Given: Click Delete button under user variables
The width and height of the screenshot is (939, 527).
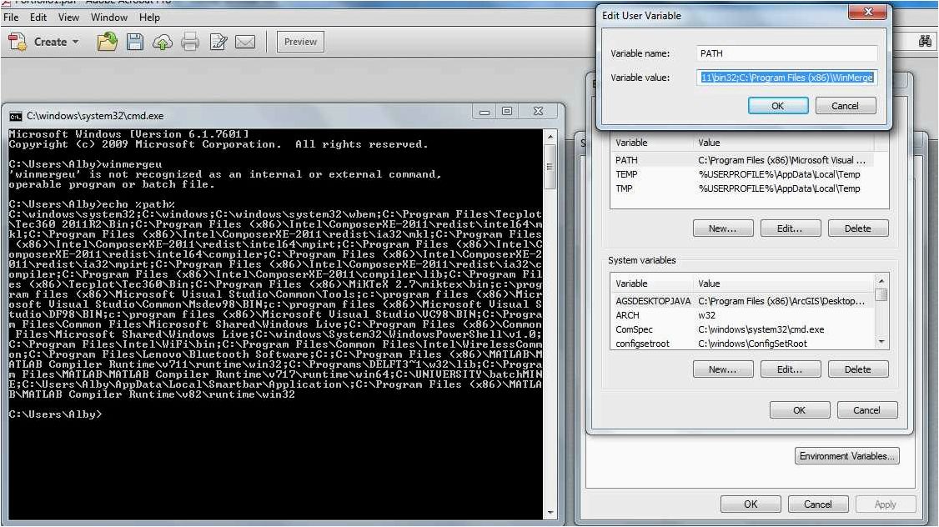Looking at the screenshot, I should [857, 228].
